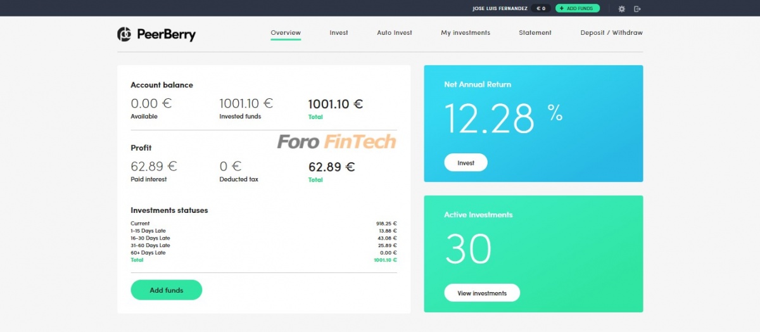Click the Available balance 0.00 €
Screen dimensions: 760x332
[x=151, y=103]
